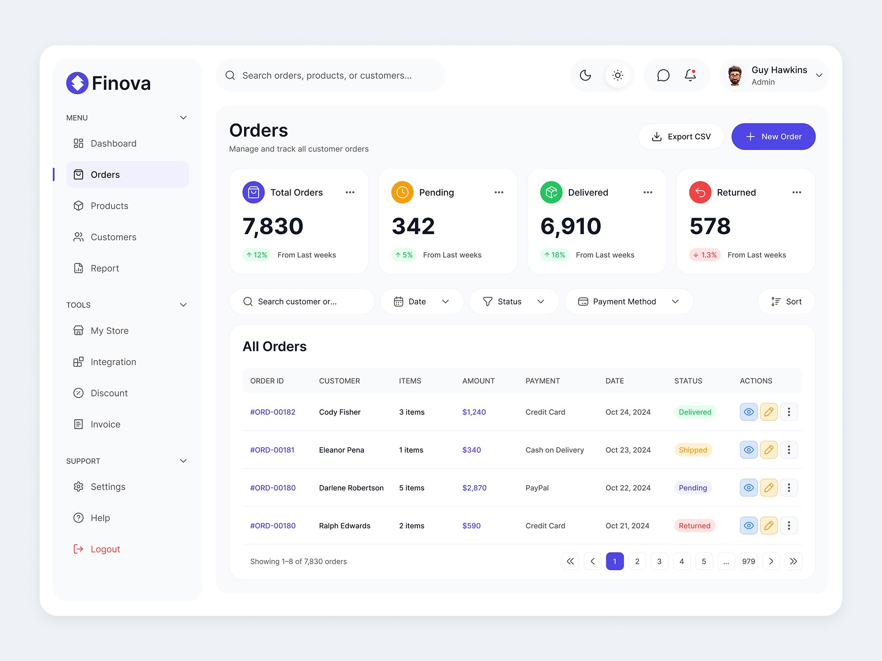Switch to dark mode moon icon
Screen dimensions: 882x661
tap(585, 75)
